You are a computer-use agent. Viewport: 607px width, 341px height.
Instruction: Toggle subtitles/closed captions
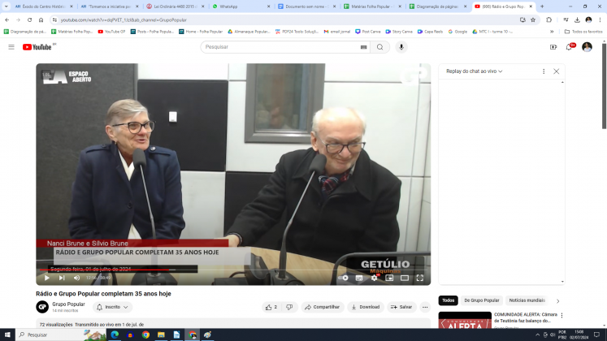(x=359, y=278)
